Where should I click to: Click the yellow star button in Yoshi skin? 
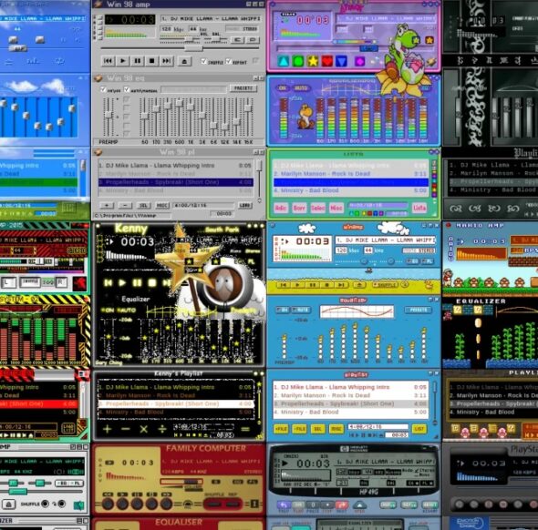(313, 61)
